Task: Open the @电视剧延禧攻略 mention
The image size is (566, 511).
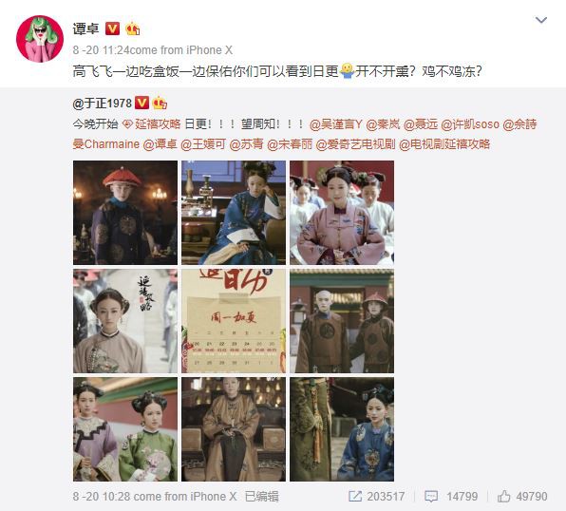Action: coord(444,144)
